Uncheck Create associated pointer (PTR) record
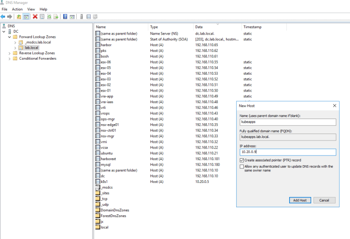Viewport: 350px width, 239px height. pyautogui.click(x=241, y=160)
